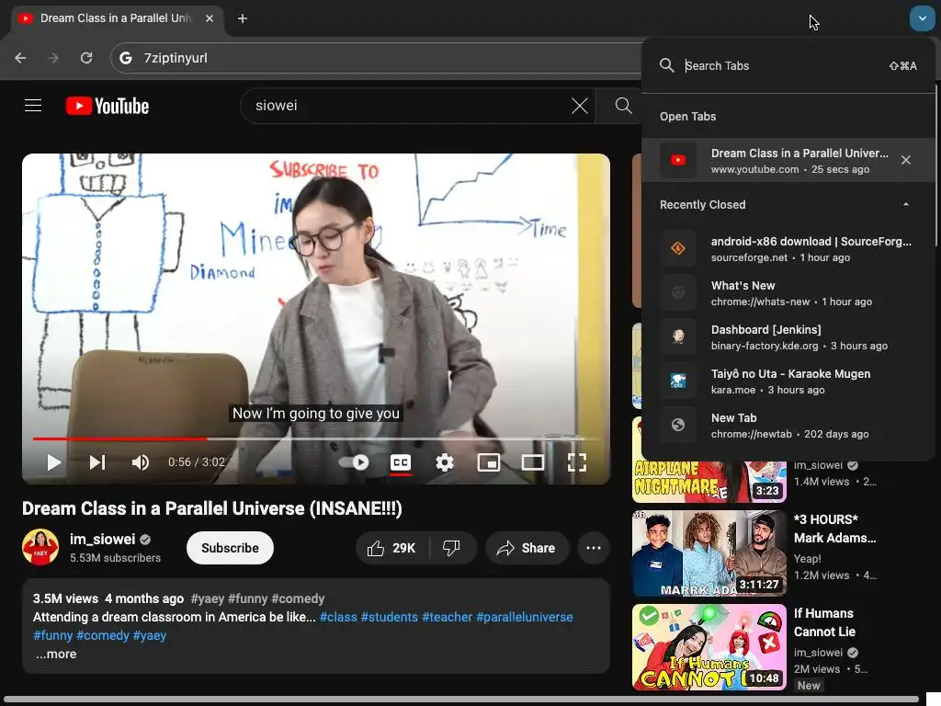This screenshot has height=706, width=941.
Task: Open the player settings gear
Action: 445,462
